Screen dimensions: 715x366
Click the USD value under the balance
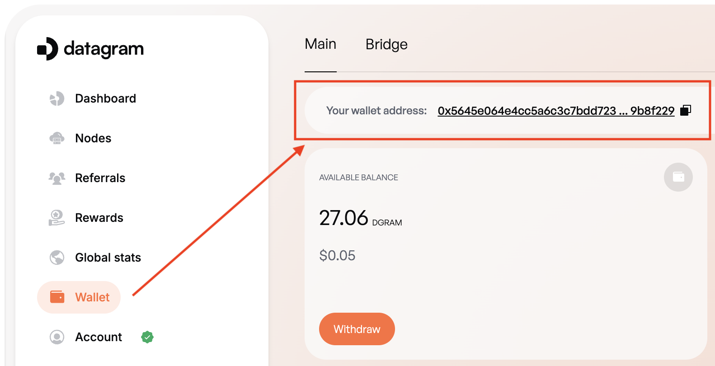[338, 255]
